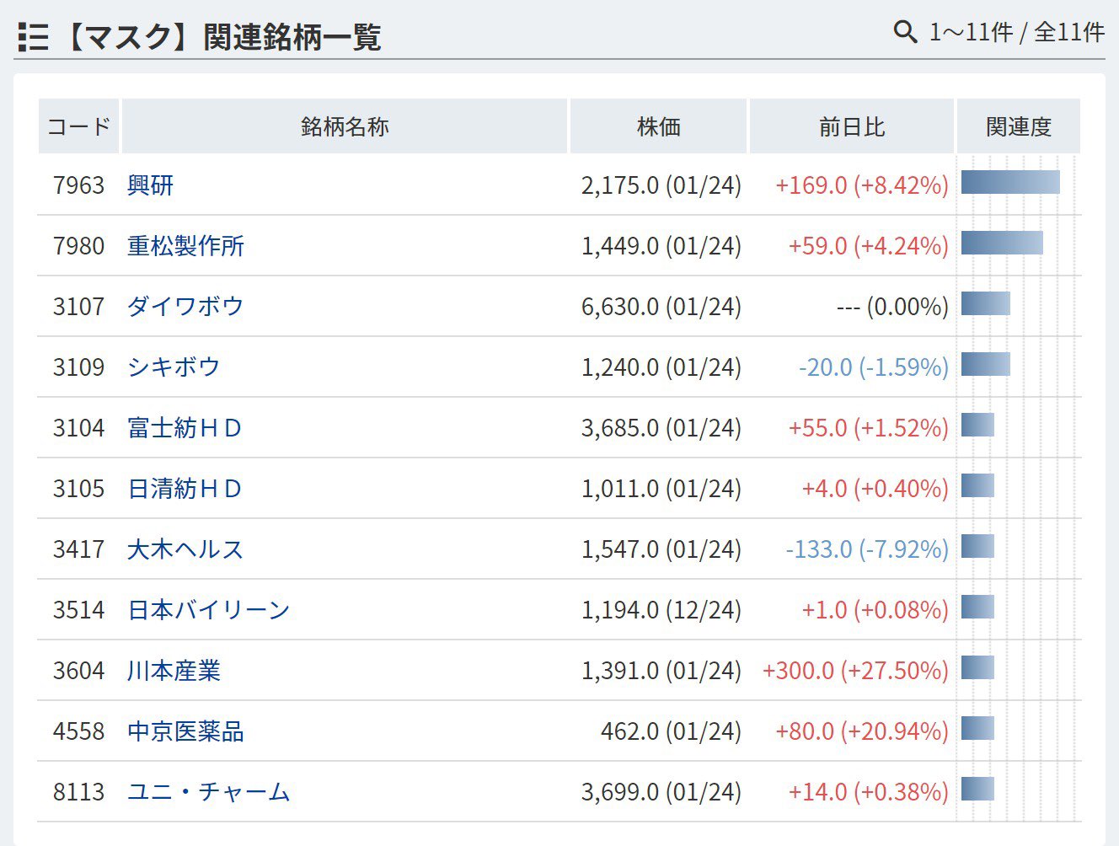
Task: Click price 1,547.0 (01/24)
Action: pyautogui.click(x=661, y=549)
